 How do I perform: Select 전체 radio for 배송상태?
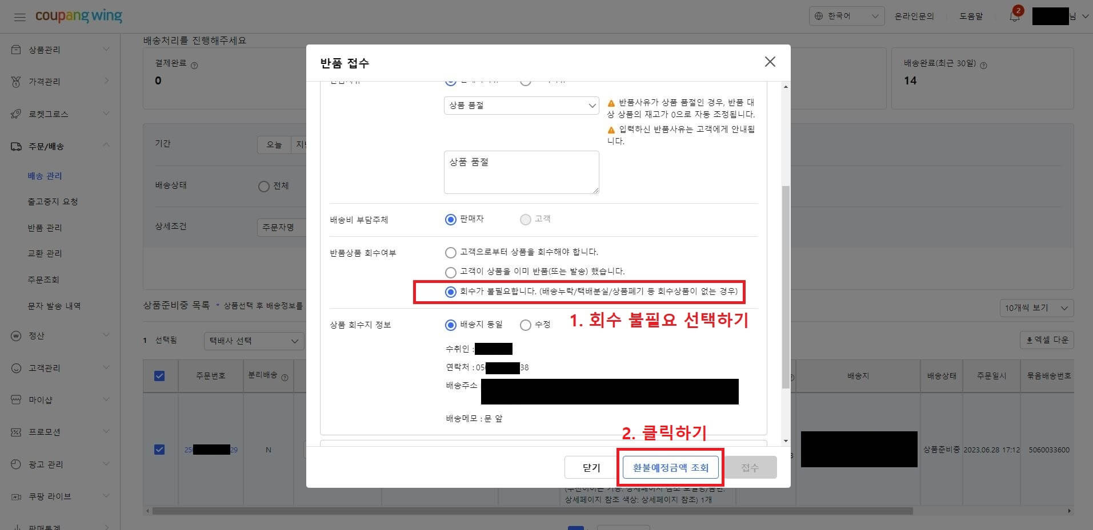pos(263,187)
